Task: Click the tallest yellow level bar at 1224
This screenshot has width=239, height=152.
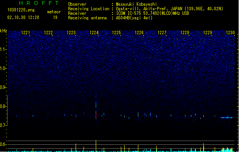Action: click(x=96, y=146)
